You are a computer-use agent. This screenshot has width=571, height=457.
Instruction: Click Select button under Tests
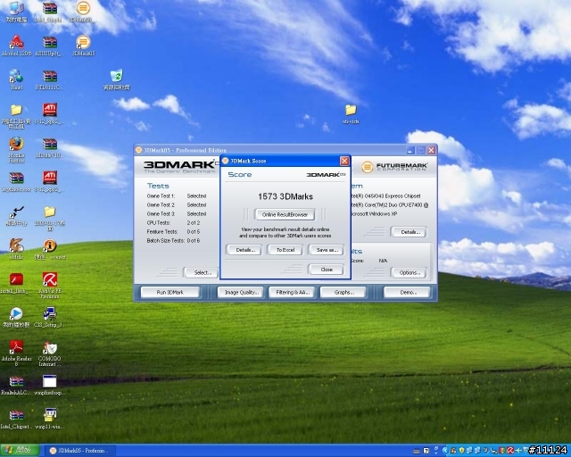pos(202,272)
